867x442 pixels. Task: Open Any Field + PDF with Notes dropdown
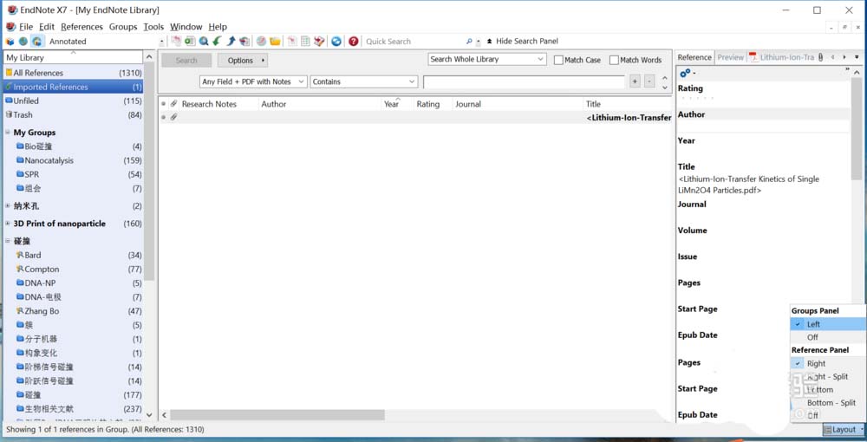click(x=253, y=81)
